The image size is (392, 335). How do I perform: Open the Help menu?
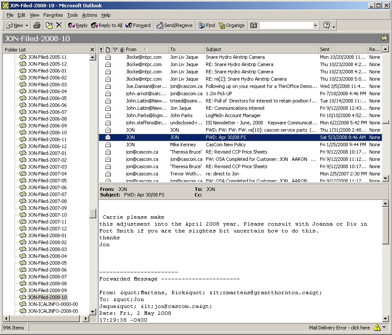pos(106,15)
